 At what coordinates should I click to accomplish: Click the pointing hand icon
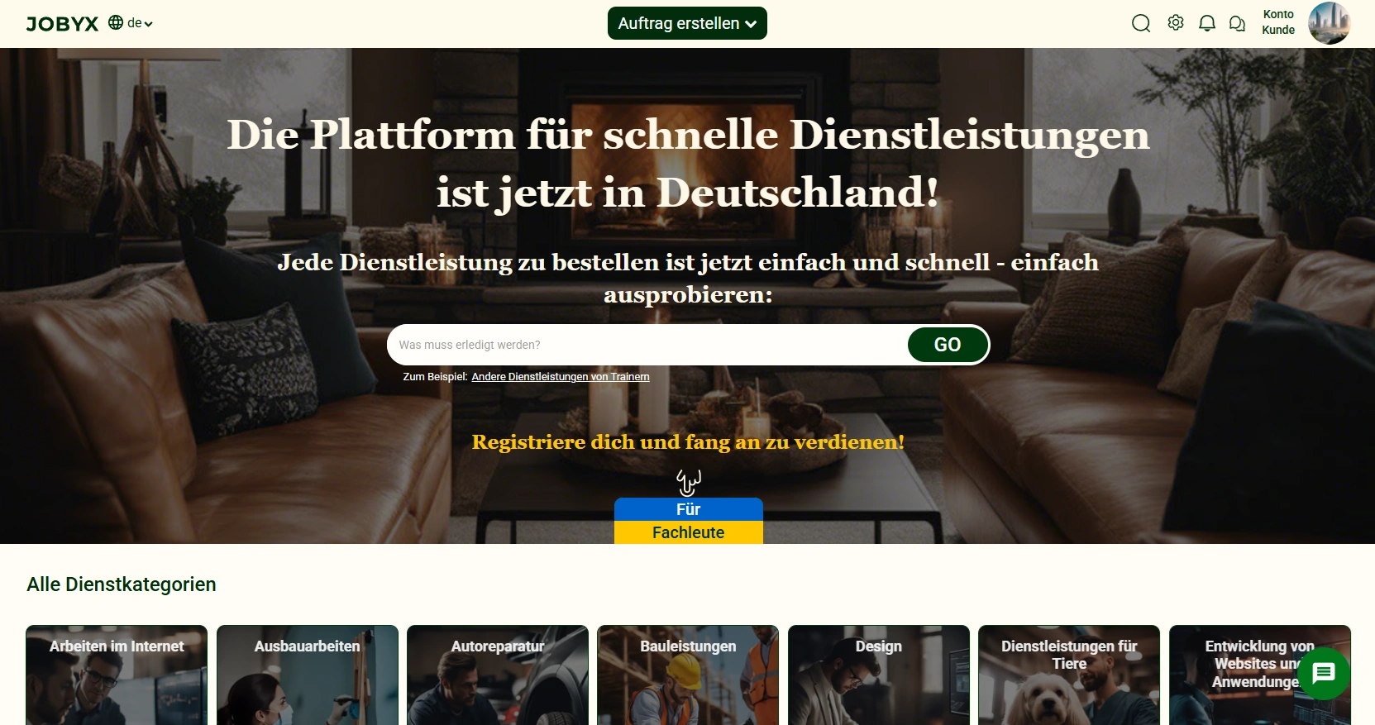coord(688,482)
